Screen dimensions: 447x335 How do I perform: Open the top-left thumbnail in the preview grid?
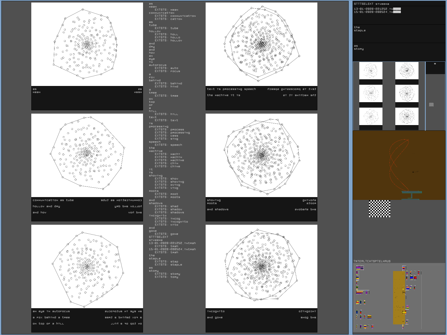371,71
